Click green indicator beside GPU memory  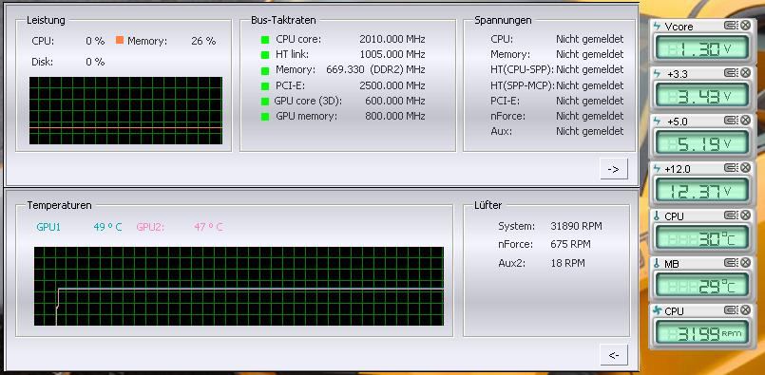265,117
